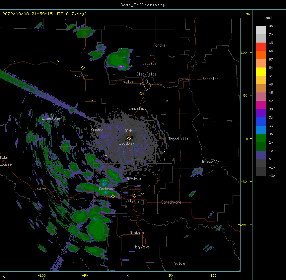Click the magenta storm core west of Lacombe
The width and height of the screenshot is (286, 280).
coord(121,67)
